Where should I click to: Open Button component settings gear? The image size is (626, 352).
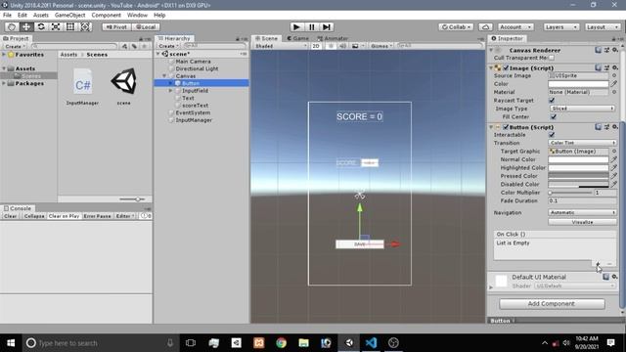pyautogui.click(x=615, y=127)
